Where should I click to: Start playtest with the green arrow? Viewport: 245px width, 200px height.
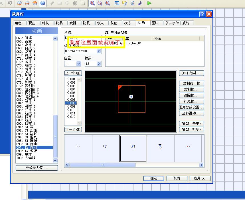pos(149,3)
